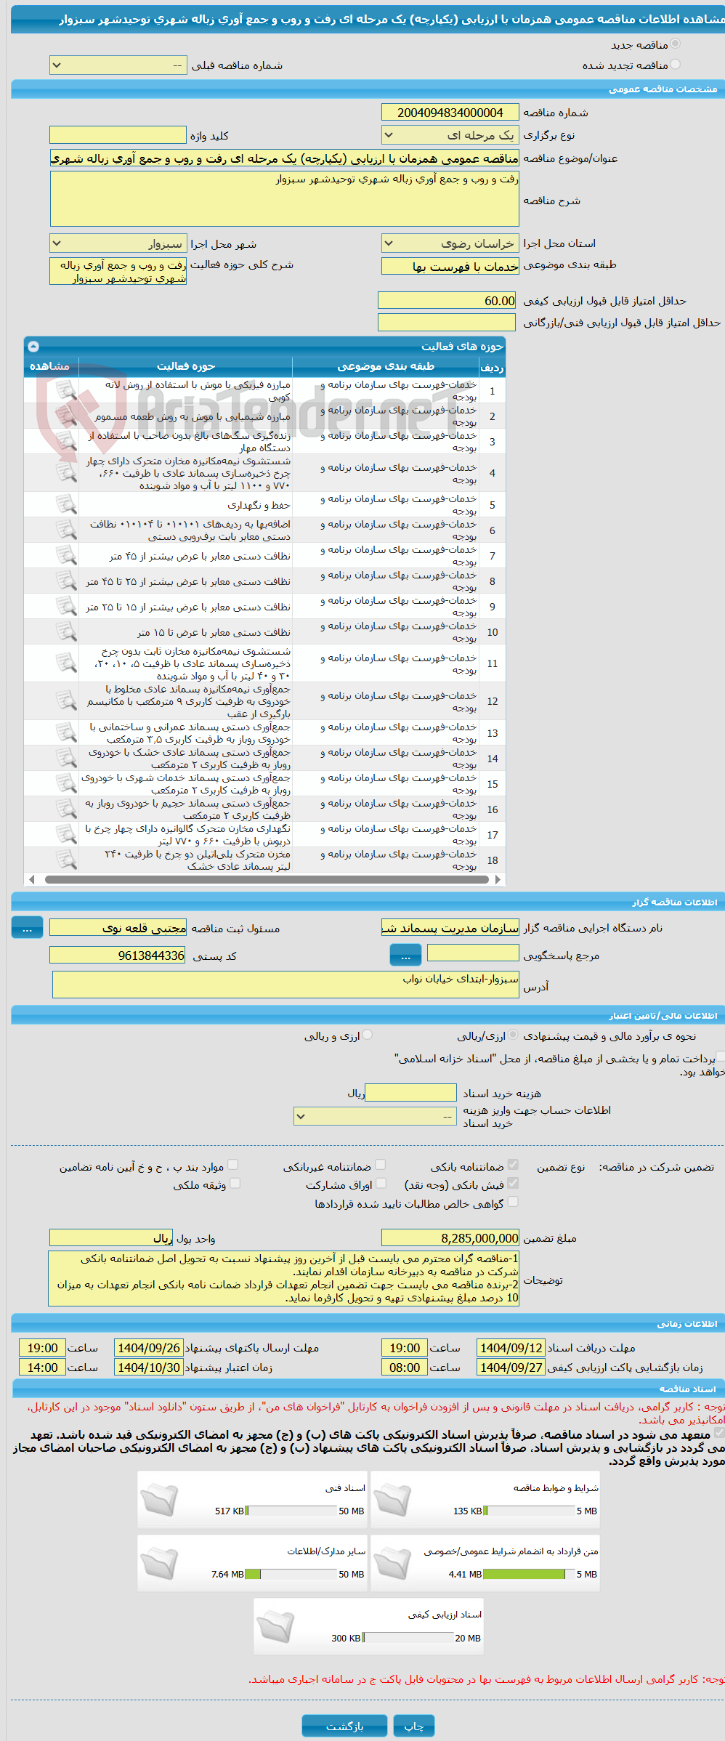This screenshot has height=1741, width=725.
Task: Collapse the حوزه های فعالیت panel
Action: pos(33,347)
